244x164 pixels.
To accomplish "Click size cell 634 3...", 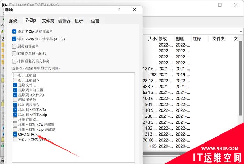I will point(150,92).
